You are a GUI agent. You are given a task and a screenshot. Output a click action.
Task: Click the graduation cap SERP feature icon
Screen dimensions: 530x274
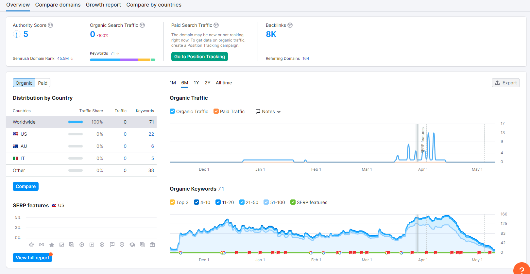click(x=132, y=245)
